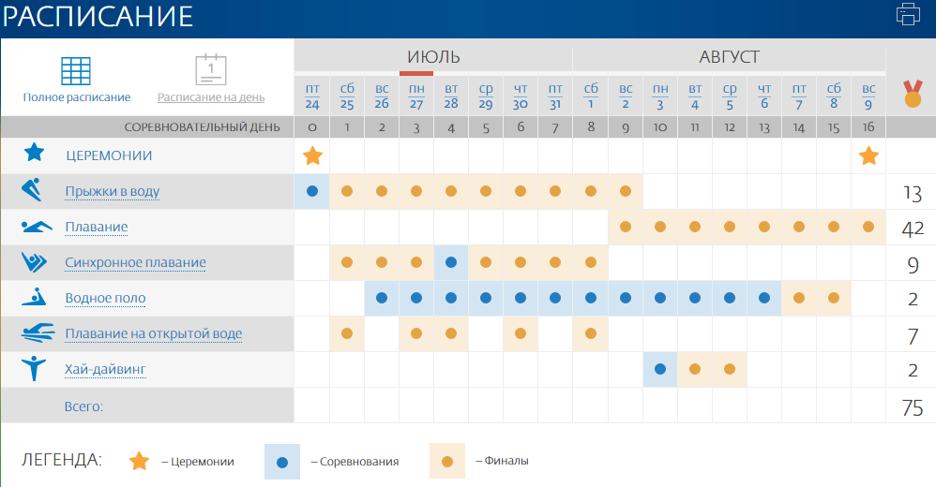This screenshot has width=936, height=487.
Task: Open Полное расписание view
Action: [76, 97]
